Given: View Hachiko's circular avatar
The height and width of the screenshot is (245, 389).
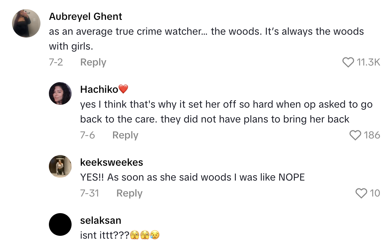Looking at the screenshot, I should pos(60,93).
